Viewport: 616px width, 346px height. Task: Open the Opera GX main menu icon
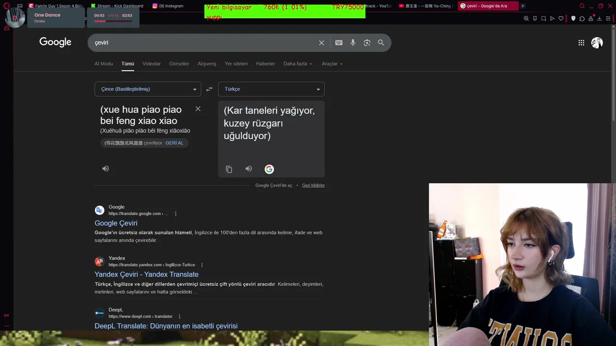point(7,6)
